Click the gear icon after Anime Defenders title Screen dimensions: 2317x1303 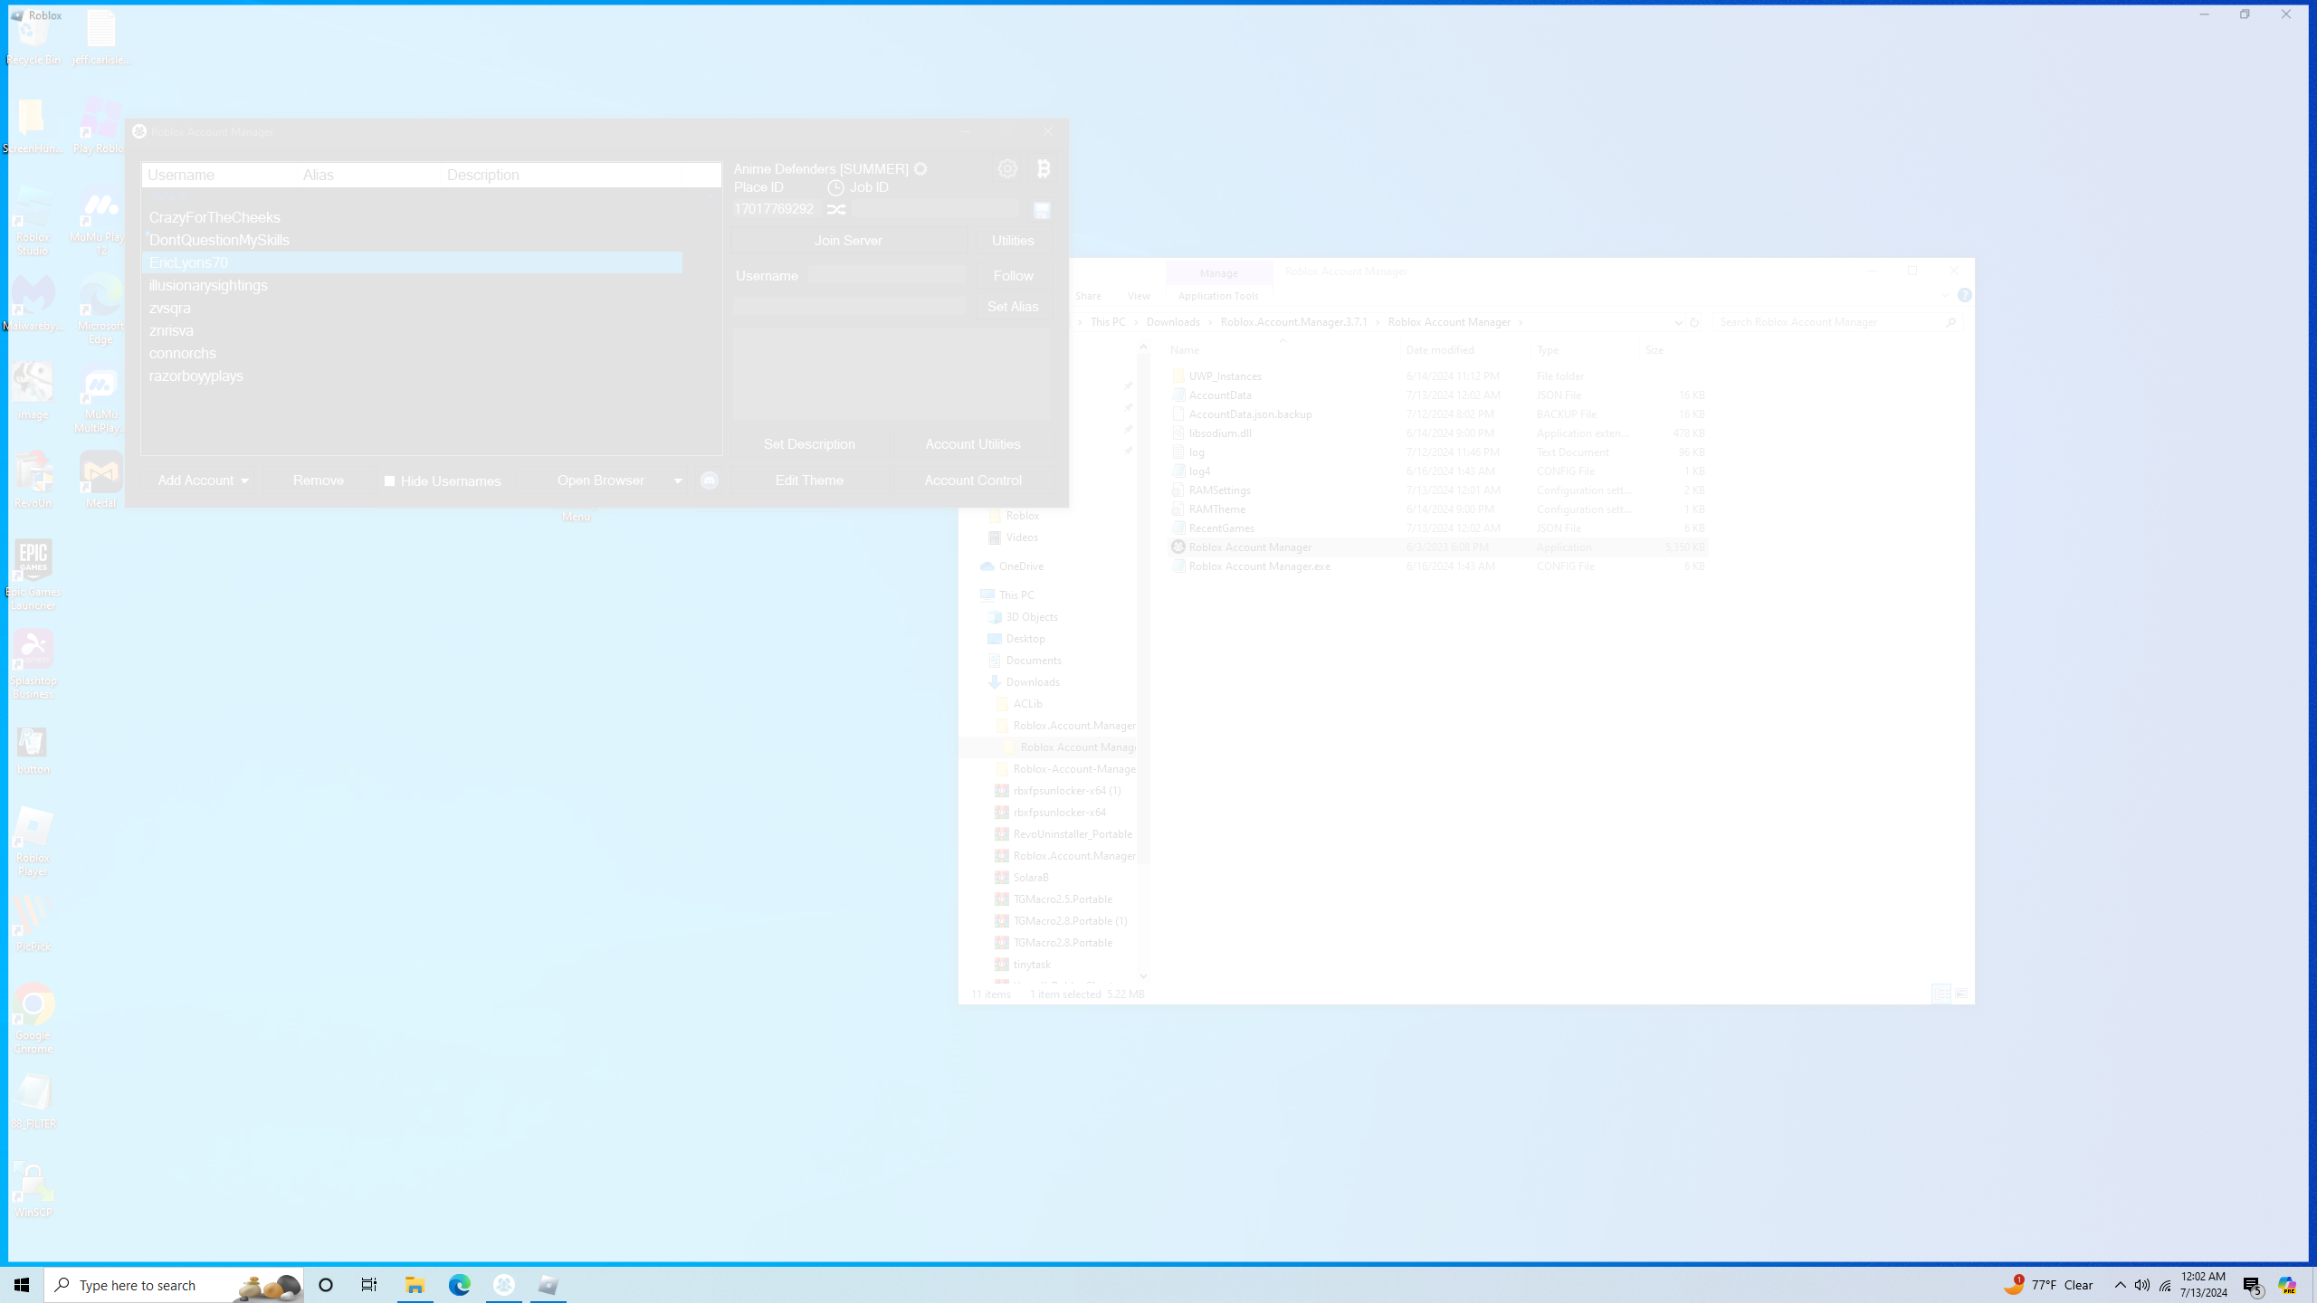coord(920,169)
